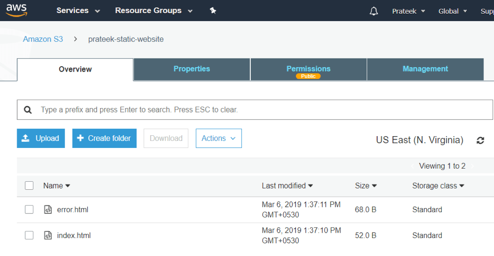Click the pin shortcut icon in navbar
This screenshot has width=494, height=256.
[x=213, y=11]
